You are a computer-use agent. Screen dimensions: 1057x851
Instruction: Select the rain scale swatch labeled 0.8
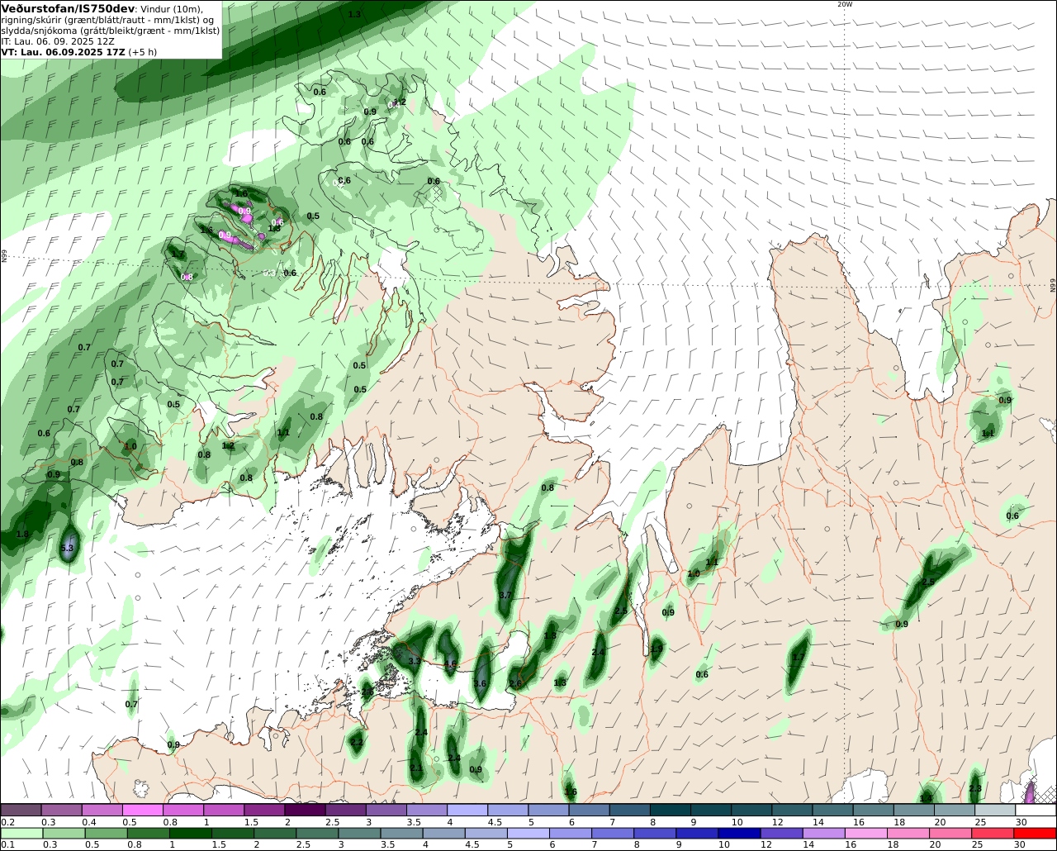pos(148,834)
